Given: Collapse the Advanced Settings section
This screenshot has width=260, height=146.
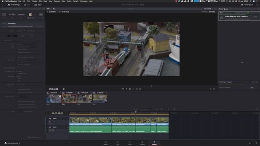Looking at the screenshot, I should point(3,68).
